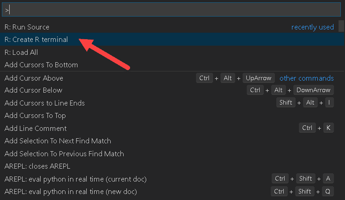Image resolution: width=345 pixels, height=200 pixels.
Task: Select 'Add Cursors To Bottom' command
Action: [x=41, y=65]
